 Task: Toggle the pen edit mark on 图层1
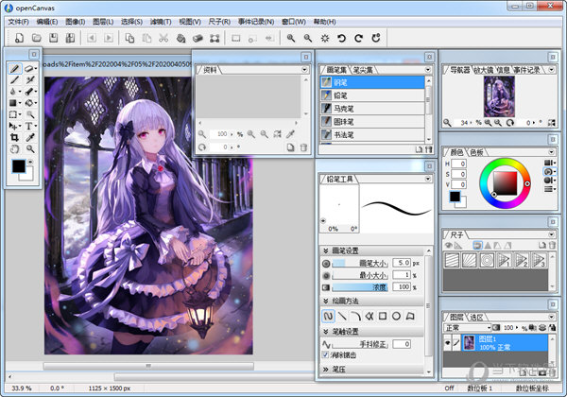pyautogui.click(x=456, y=342)
